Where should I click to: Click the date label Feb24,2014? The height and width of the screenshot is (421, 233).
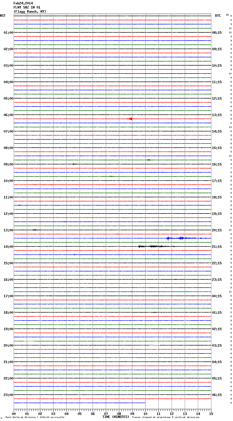click(x=23, y=3)
